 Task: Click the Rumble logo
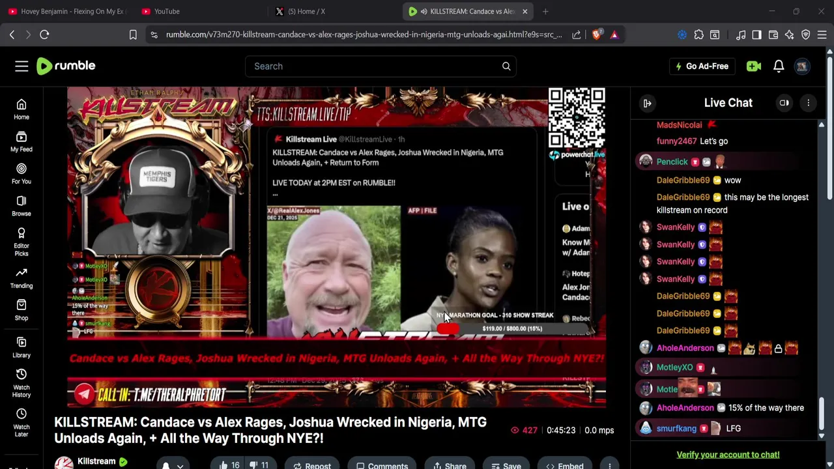66,66
